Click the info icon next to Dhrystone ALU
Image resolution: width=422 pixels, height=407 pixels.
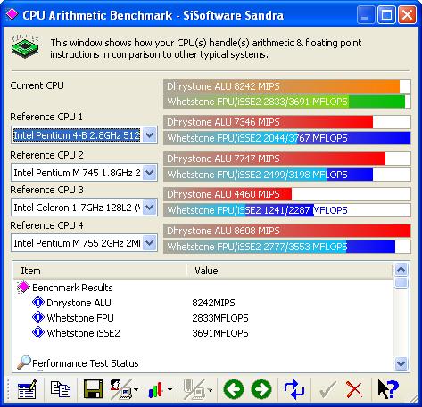38,302
